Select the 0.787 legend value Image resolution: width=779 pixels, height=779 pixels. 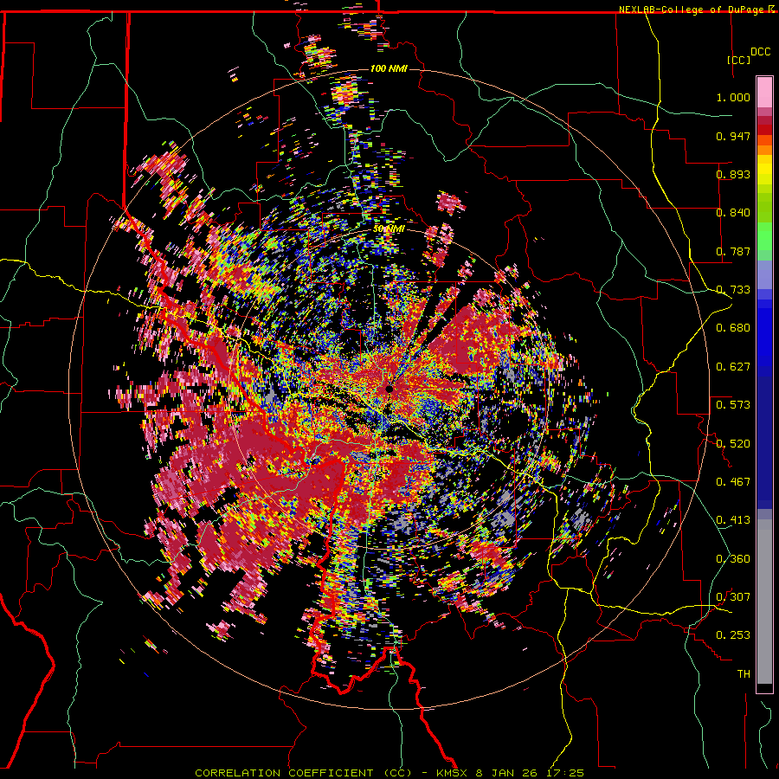733,251
